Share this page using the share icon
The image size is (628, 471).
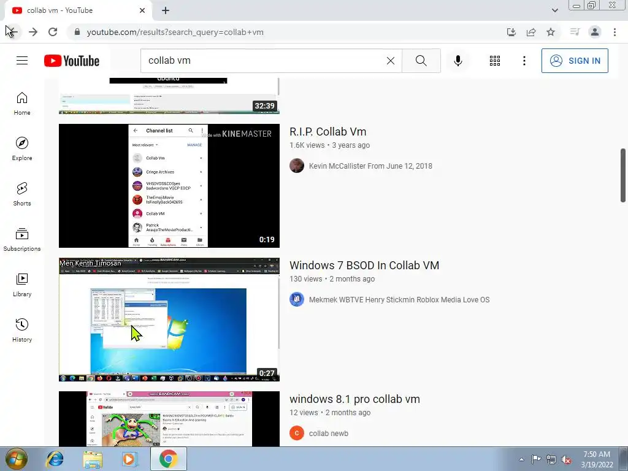531,32
